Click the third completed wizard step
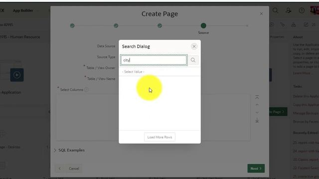The image size is (319, 179). point(159,26)
